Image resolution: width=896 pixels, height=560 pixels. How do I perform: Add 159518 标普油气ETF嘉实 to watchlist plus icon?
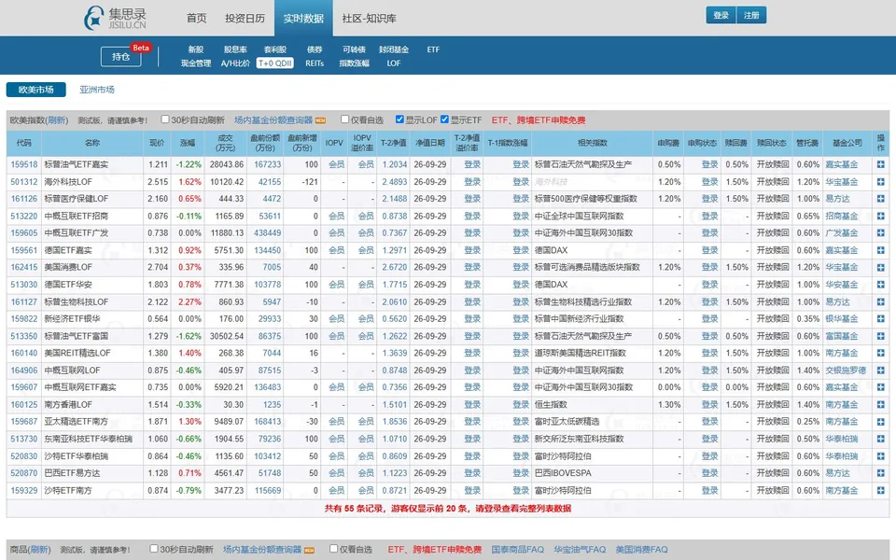tap(880, 164)
